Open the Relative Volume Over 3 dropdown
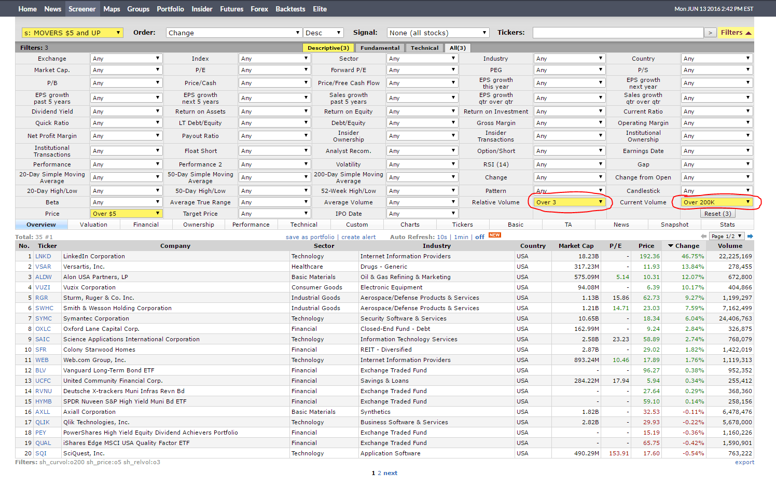776x501 pixels. coord(570,202)
